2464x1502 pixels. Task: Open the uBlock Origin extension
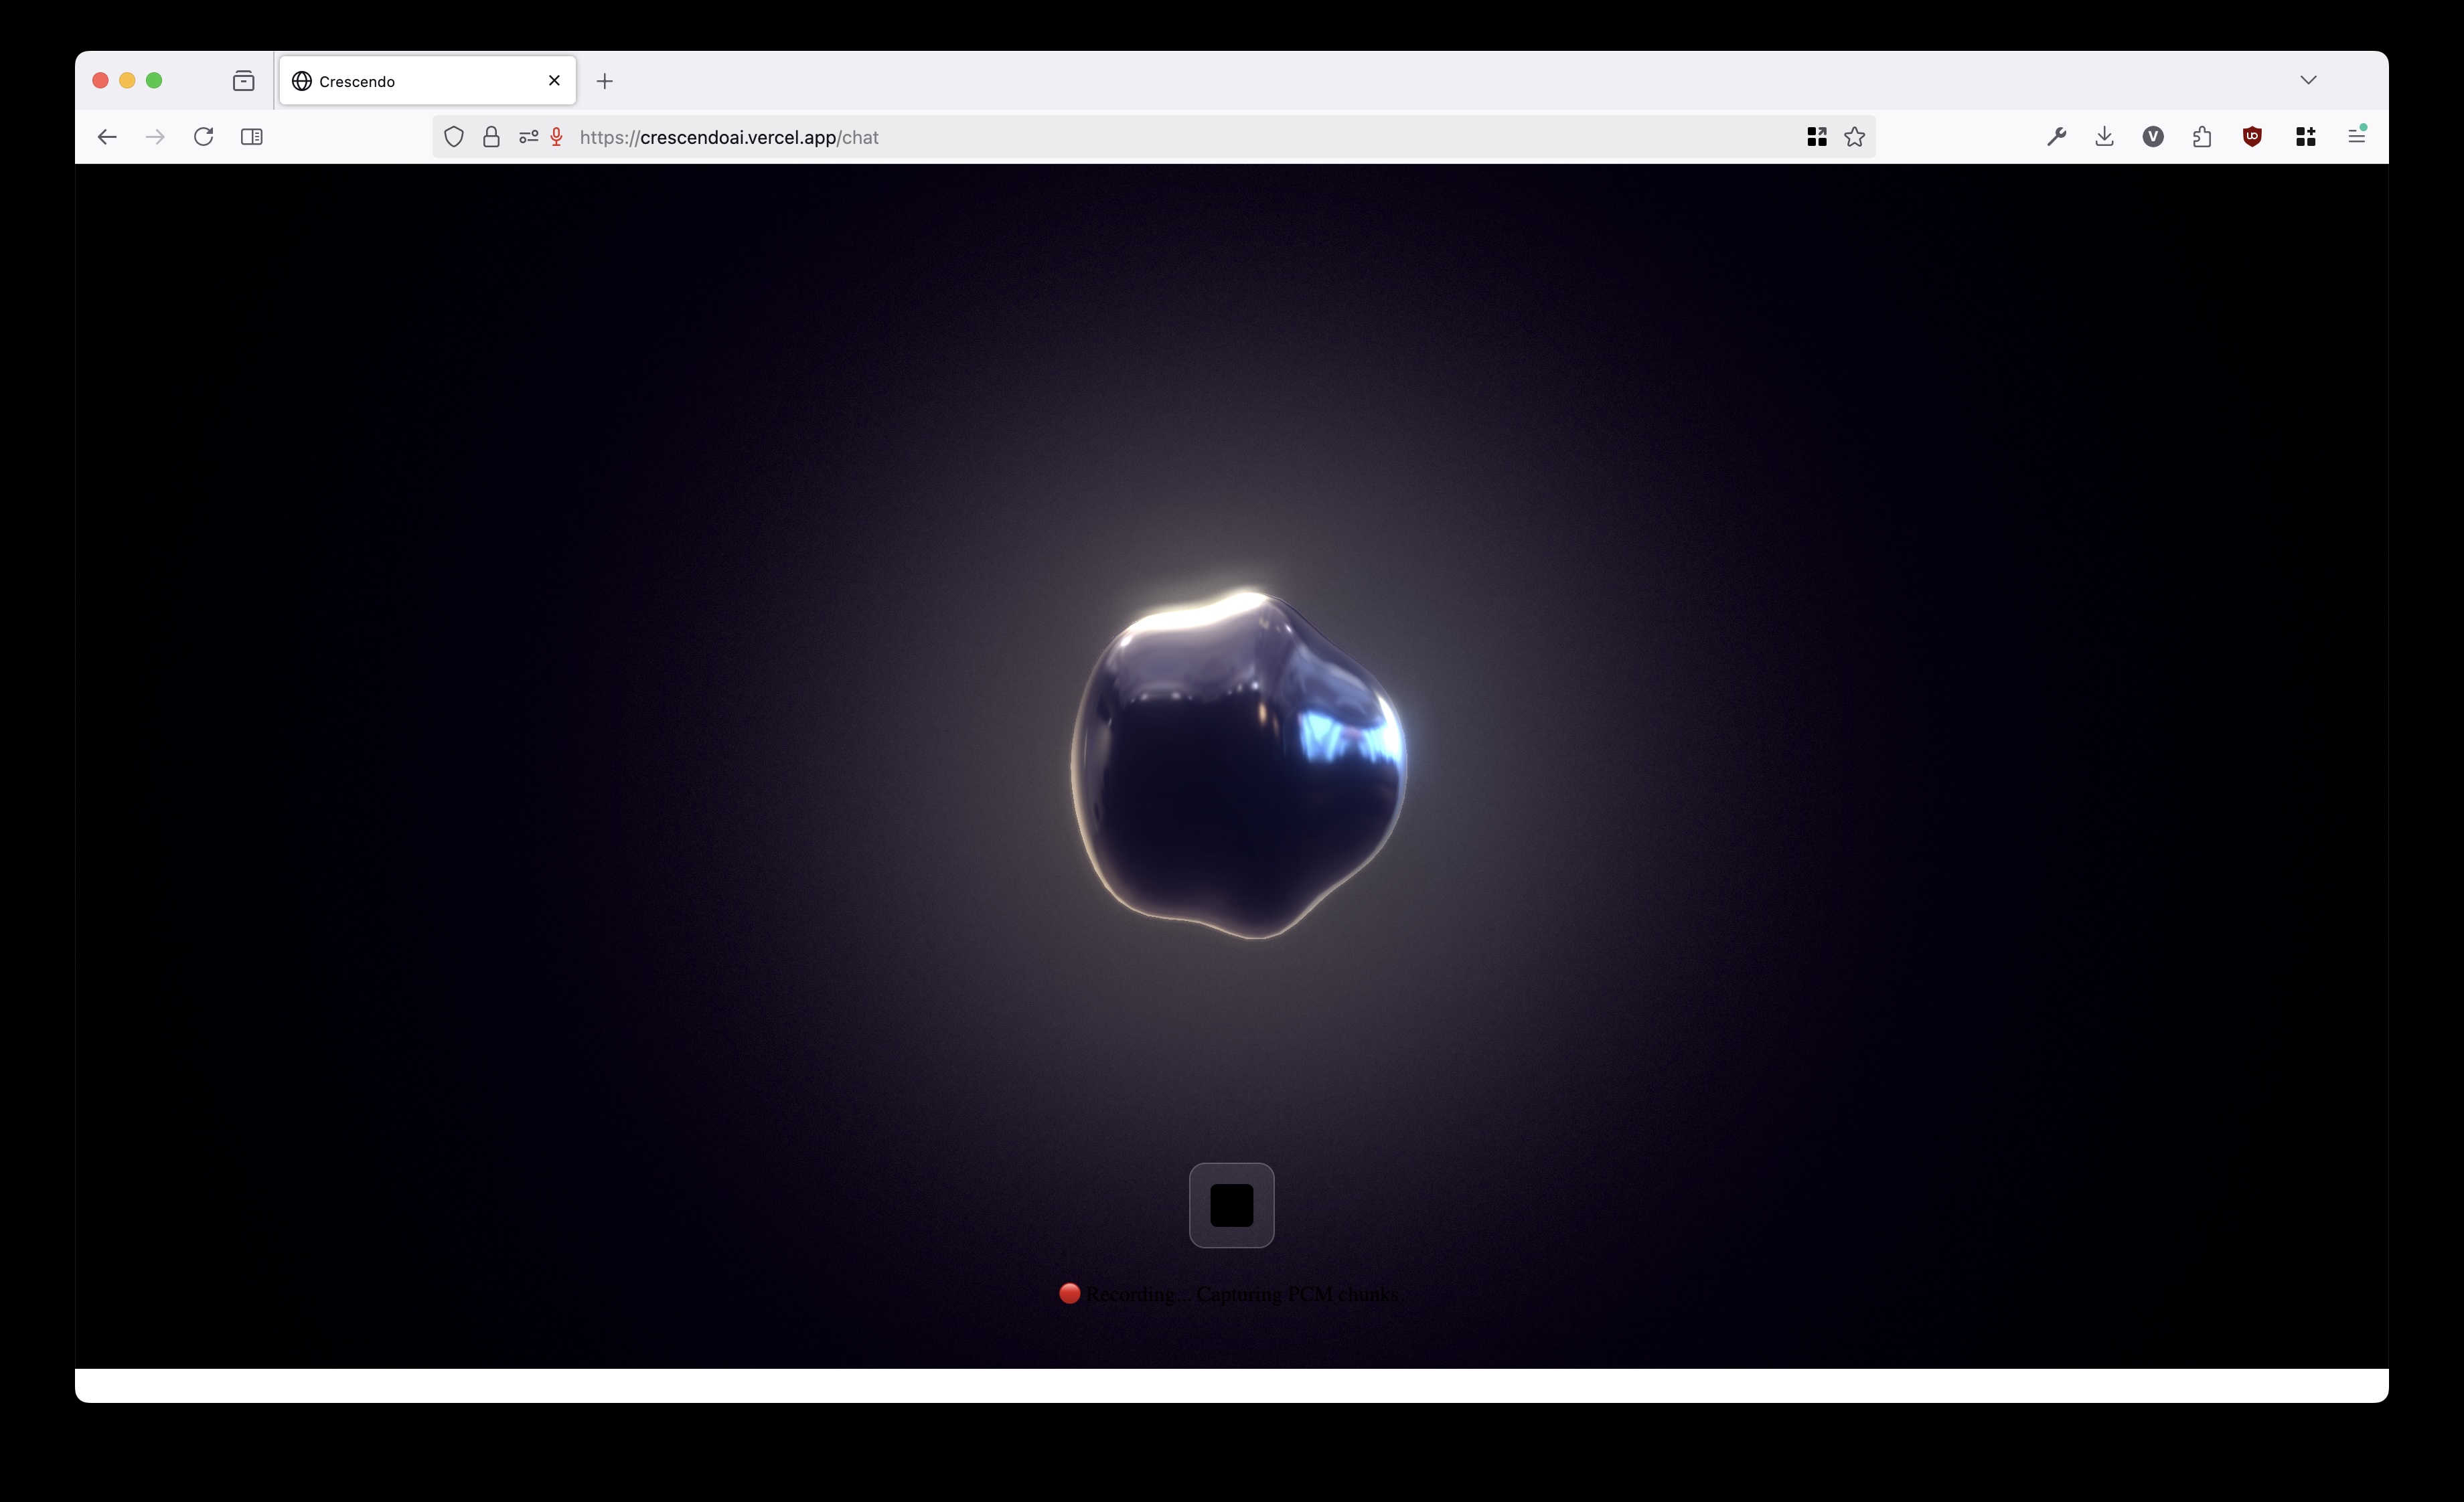(2252, 137)
